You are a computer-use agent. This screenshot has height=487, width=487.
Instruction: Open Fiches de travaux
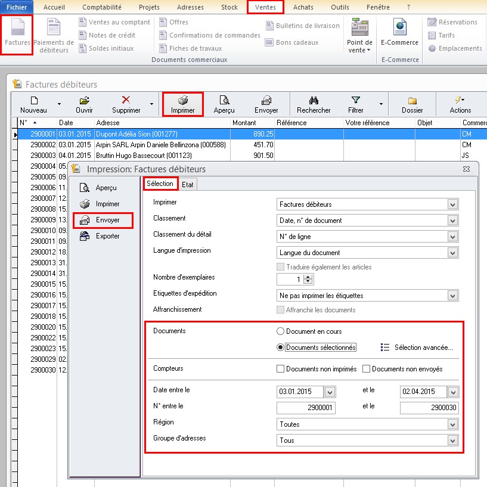(x=190, y=48)
